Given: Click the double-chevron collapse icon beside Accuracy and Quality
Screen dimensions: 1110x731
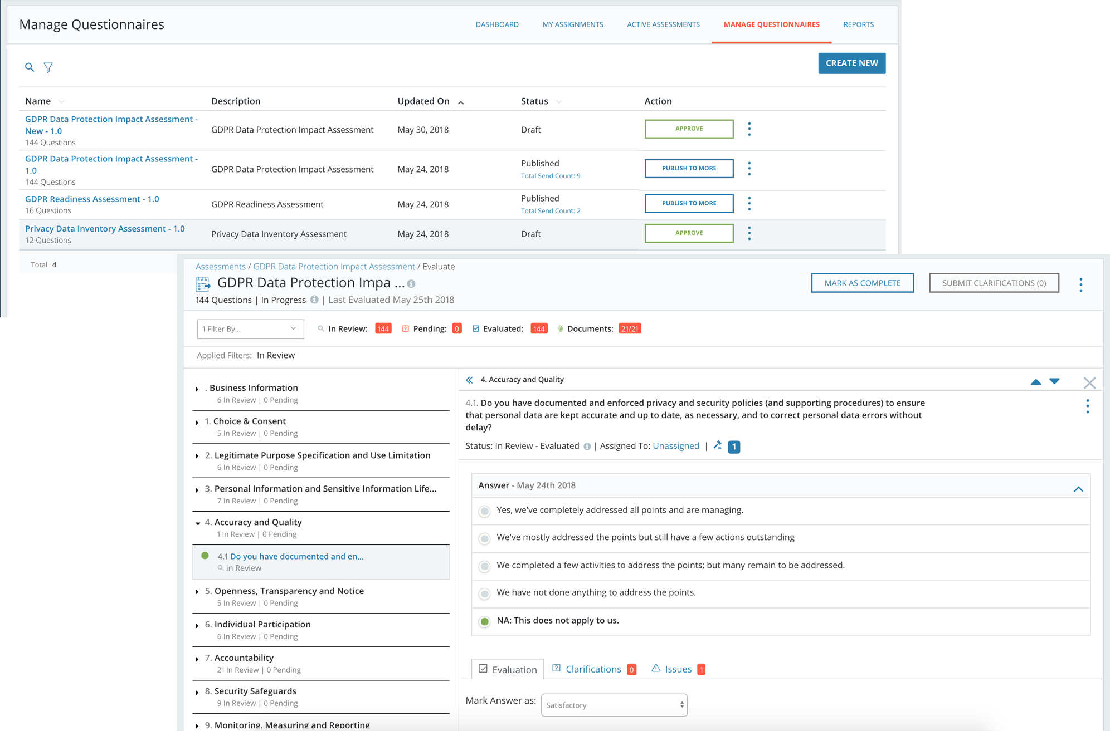Looking at the screenshot, I should click(470, 380).
